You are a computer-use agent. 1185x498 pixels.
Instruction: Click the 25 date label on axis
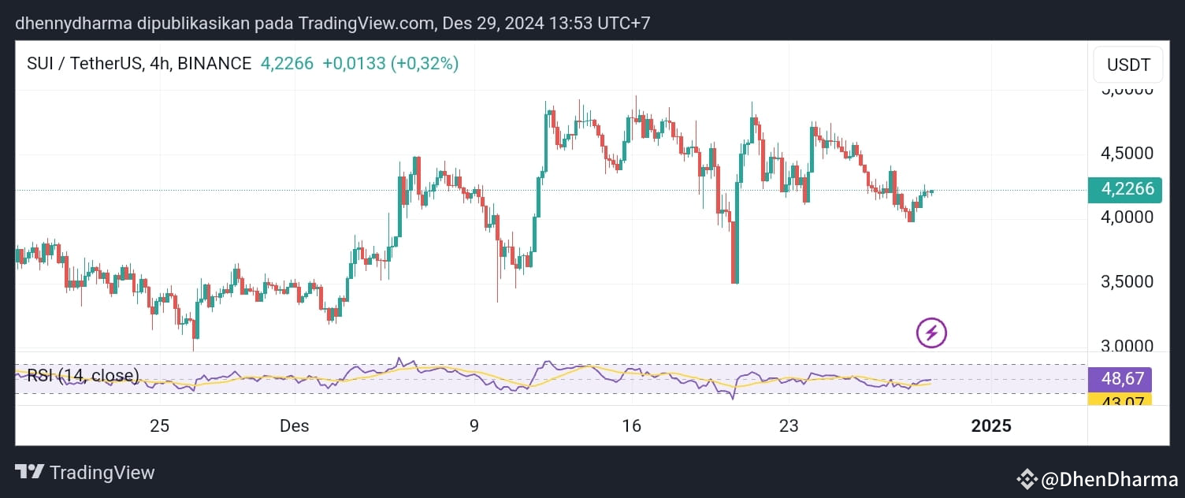159,426
